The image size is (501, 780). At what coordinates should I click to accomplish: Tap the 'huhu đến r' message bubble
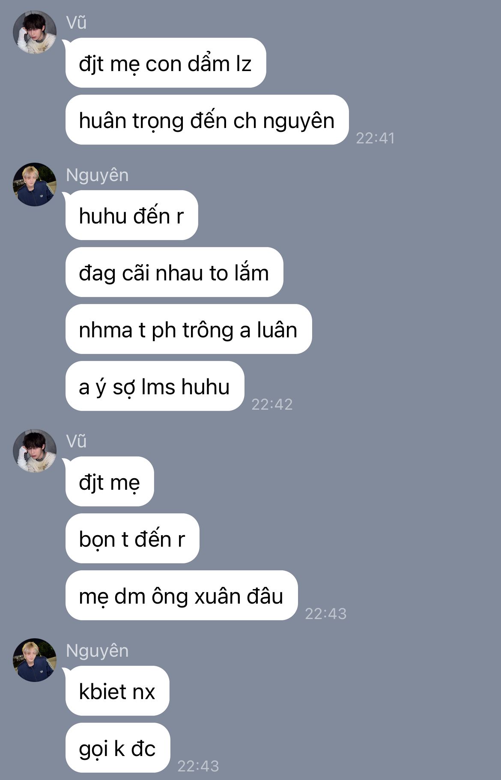coord(131,215)
